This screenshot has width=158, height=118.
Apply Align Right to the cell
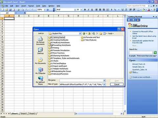coord(104,10)
